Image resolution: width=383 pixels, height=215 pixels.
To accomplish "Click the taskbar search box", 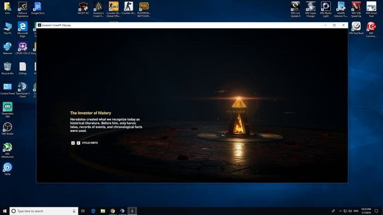I will click(x=44, y=211).
